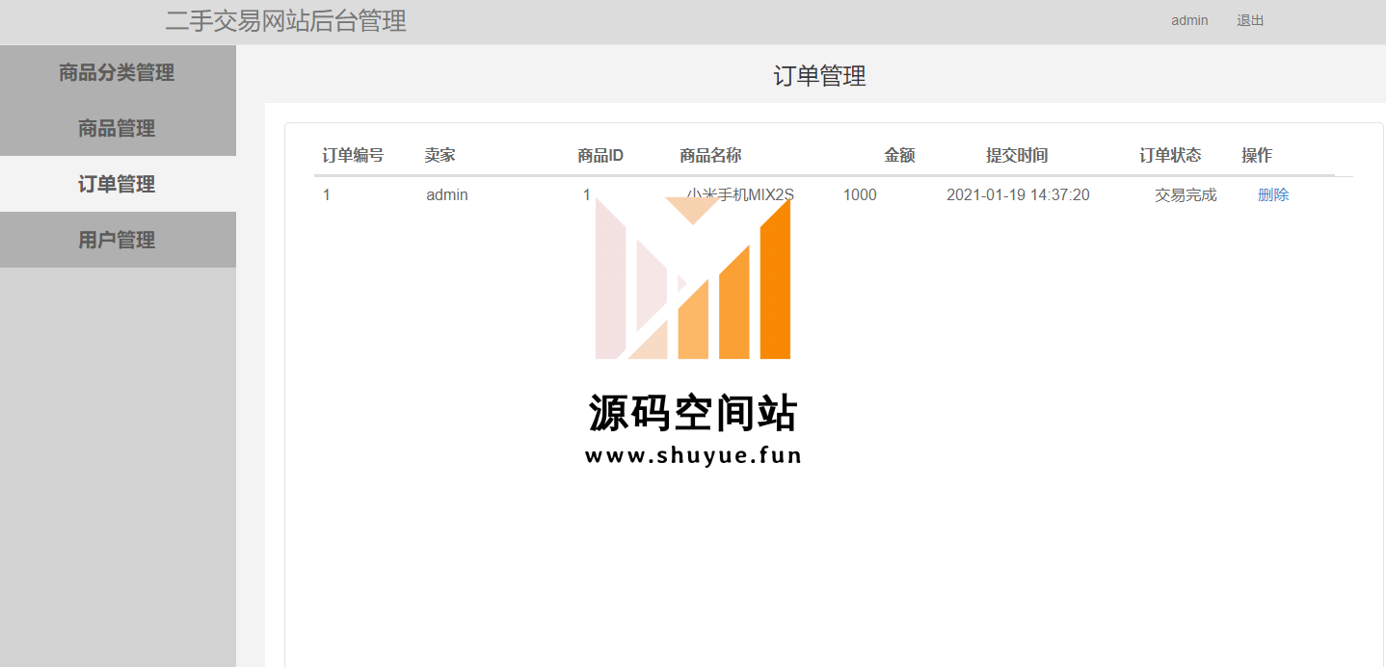Click the 二手交易网站后台管理 site title
1386x667 pixels.
pos(286,20)
